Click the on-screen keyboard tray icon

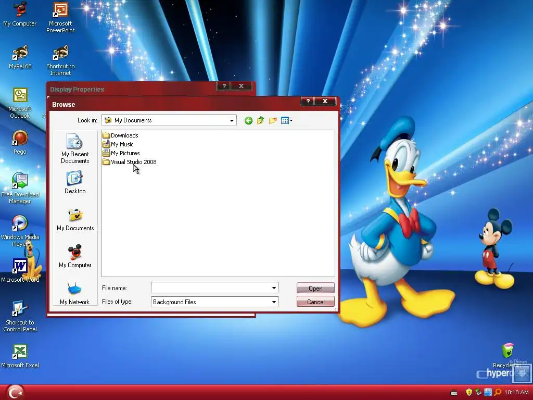tap(454, 393)
